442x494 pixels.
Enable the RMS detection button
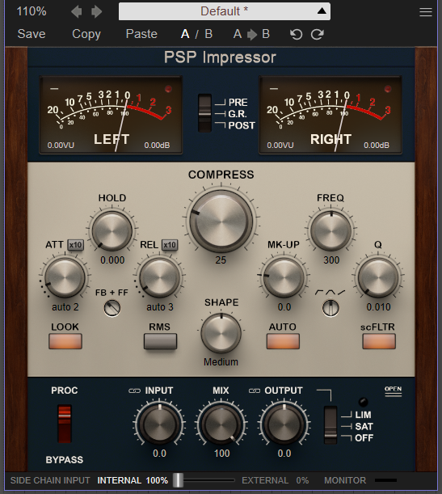160,341
